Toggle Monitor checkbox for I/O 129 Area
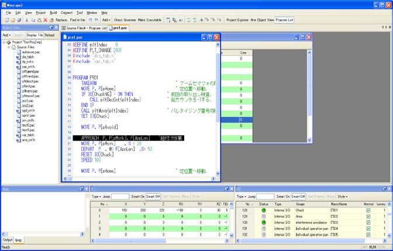 (x=368, y=217)
